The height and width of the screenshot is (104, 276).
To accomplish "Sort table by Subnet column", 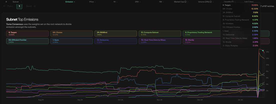I will tap(16, 2).
